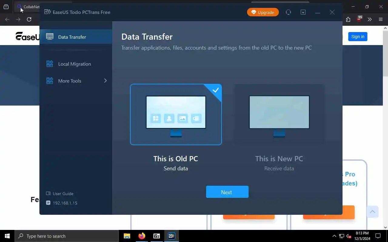Click the IP badge icon
The image size is (388, 242).
[48, 203]
